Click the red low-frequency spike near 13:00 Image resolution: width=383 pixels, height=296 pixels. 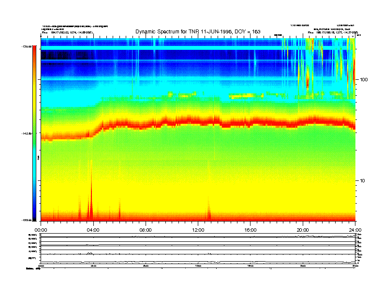coord(209,210)
